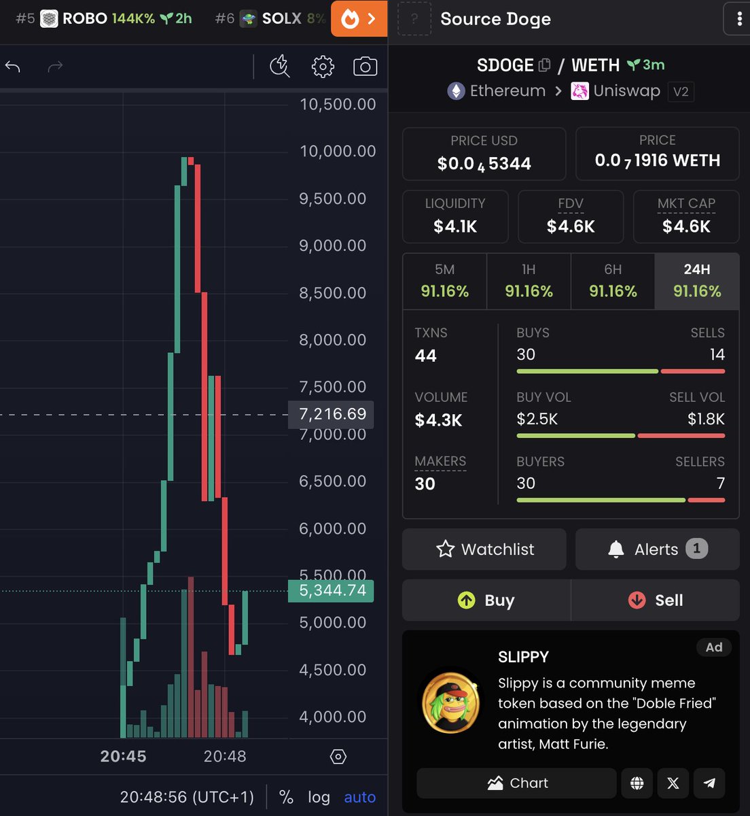Image resolution: width=750 pixels, height=816 pixels.
Task: Open the SLIPPY website globe icon
Action: coord(637,783)
